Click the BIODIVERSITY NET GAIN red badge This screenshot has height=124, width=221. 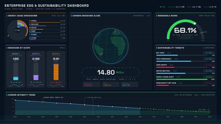[x=209, y=83]
